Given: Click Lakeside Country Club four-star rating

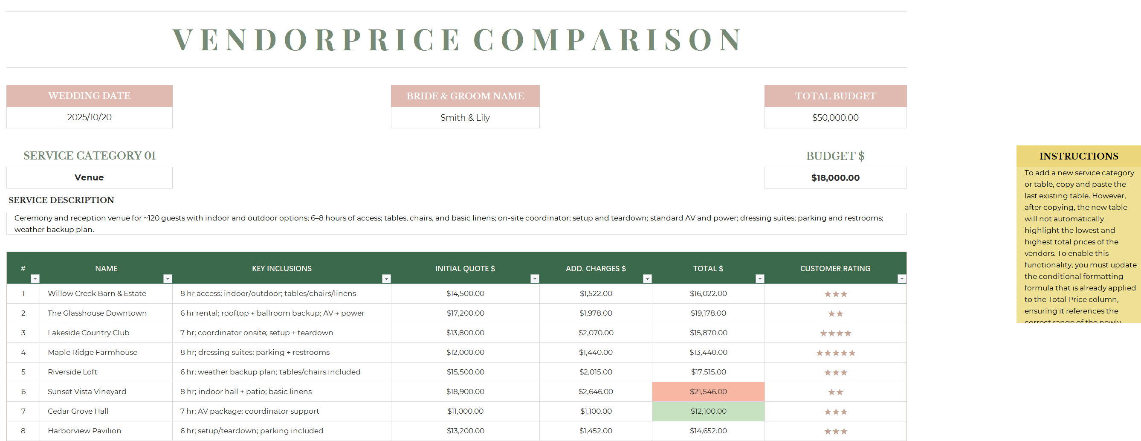Looking at the screenshot, I should pyautogui.click(x=835, y=333).
